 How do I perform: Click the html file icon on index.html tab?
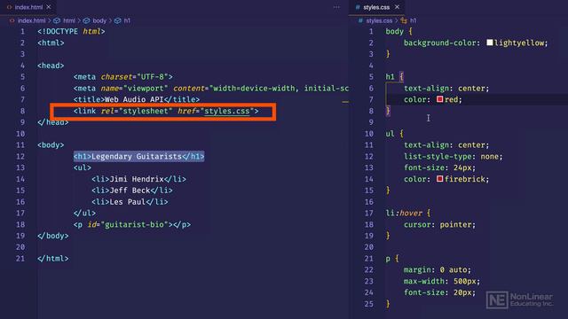point(10,7)
